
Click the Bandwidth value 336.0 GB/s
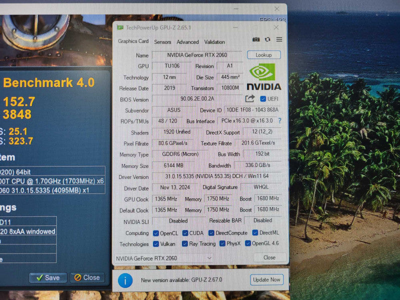click(x=257, y=165)
